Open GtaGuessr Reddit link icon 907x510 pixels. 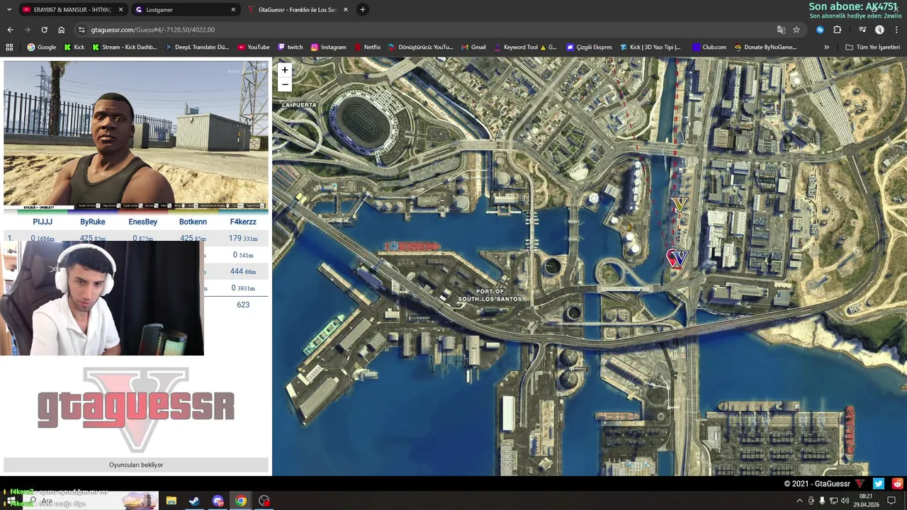coord(898,484)
